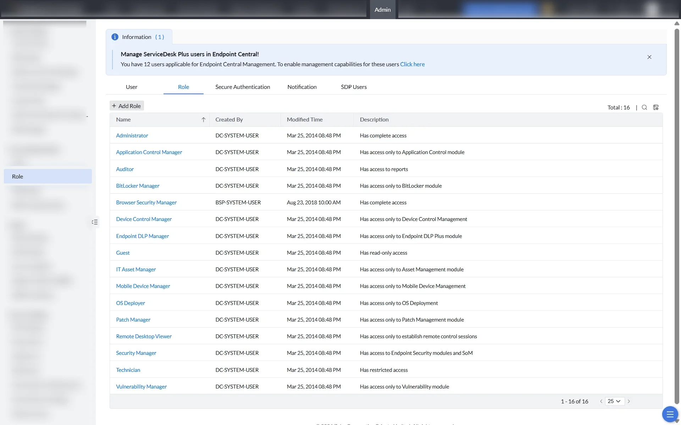Click 'Has restricted access' description
Image resolution: width=681 pixels, height=425 pixels.
coord(384,370)
